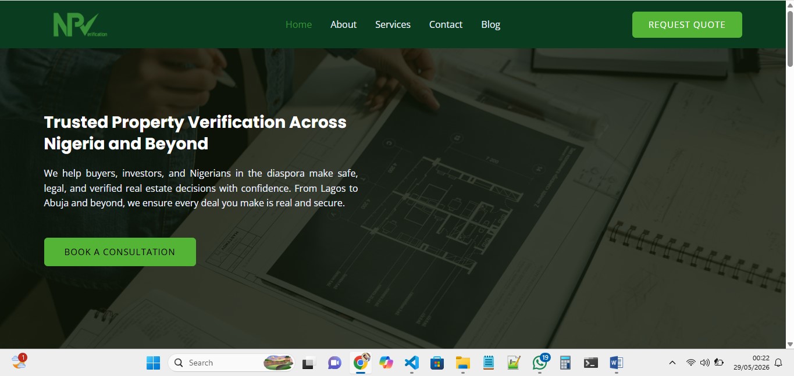Open the Teams chat taskbar icon

pos(334,363)
